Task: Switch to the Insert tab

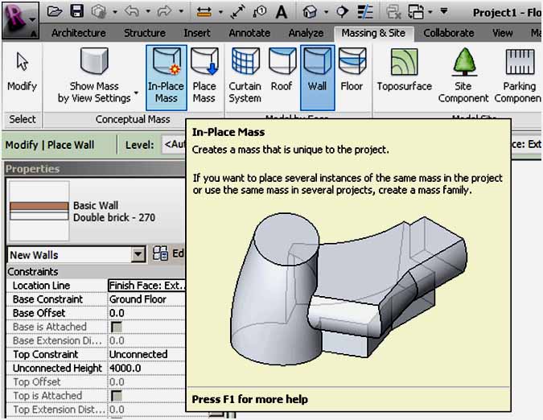Action: click(197, 33)
